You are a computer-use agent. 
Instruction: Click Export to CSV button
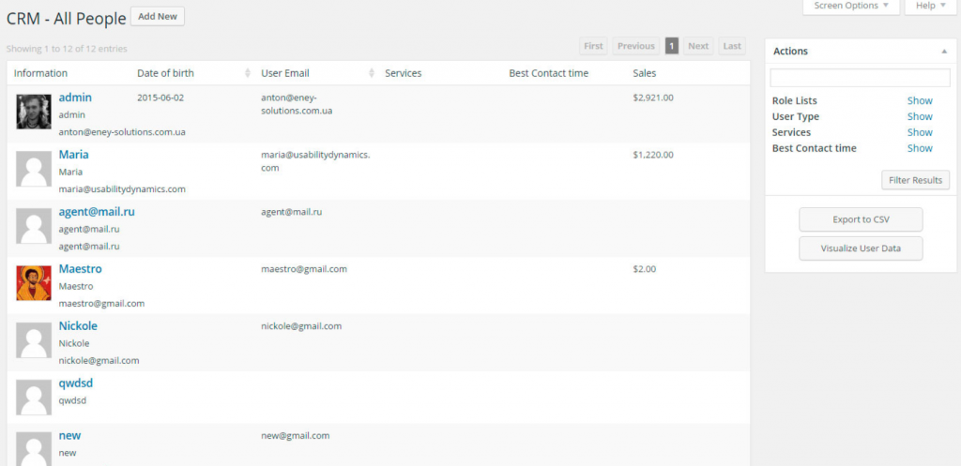coord(861,219)
